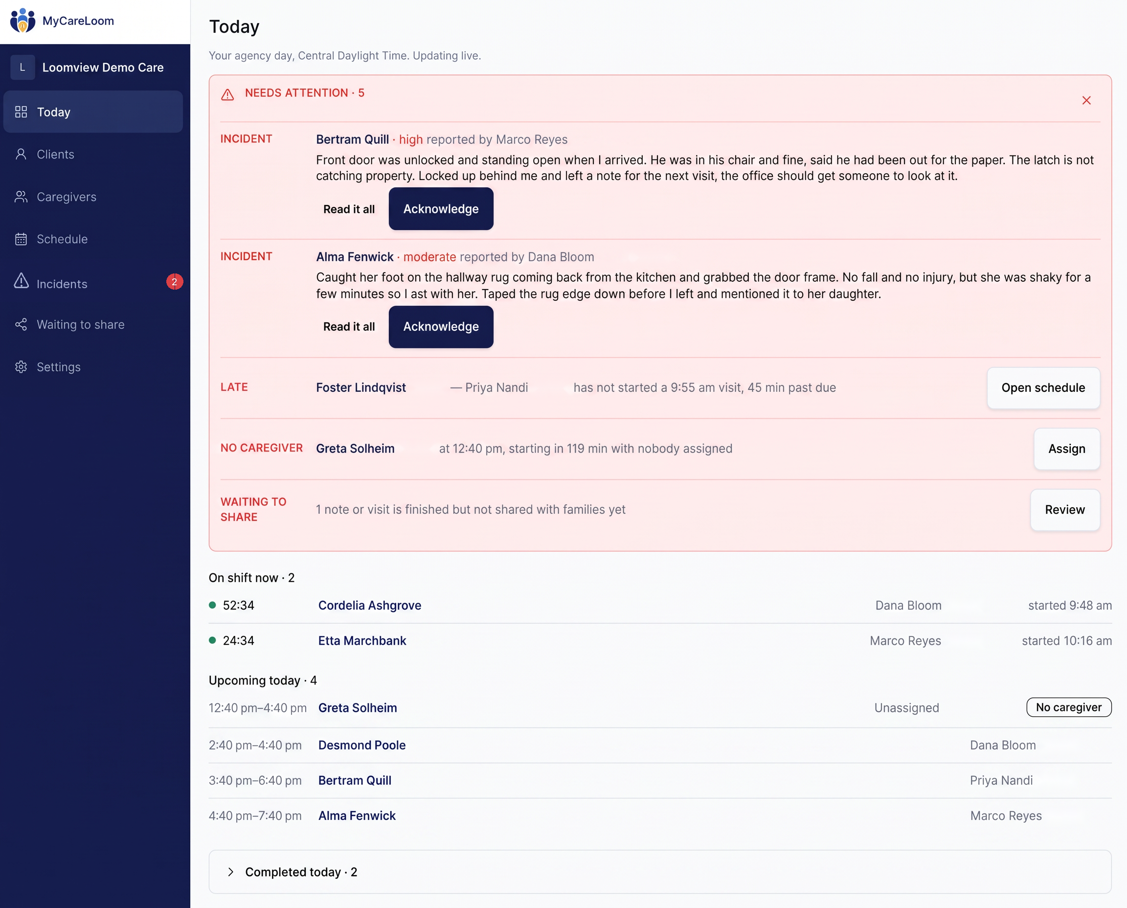Click the 52:34 shift timer
The width and height of the screenshot is (1127, 908).
pyautogui.click(x=239, y=605)
